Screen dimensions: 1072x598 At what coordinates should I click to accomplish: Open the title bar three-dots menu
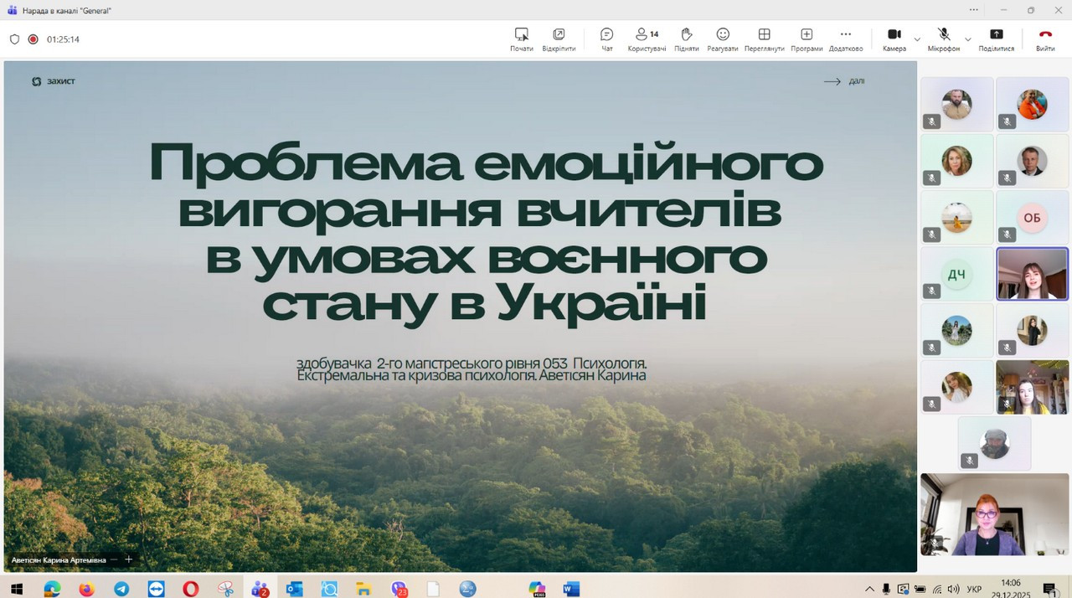coord(973,10)
